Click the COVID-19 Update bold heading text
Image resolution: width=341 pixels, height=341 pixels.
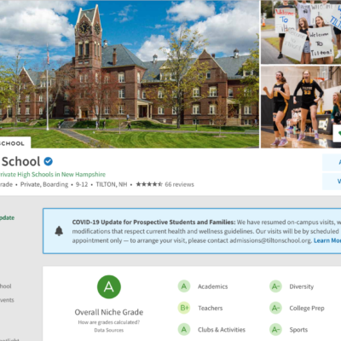tap(153, 222)
